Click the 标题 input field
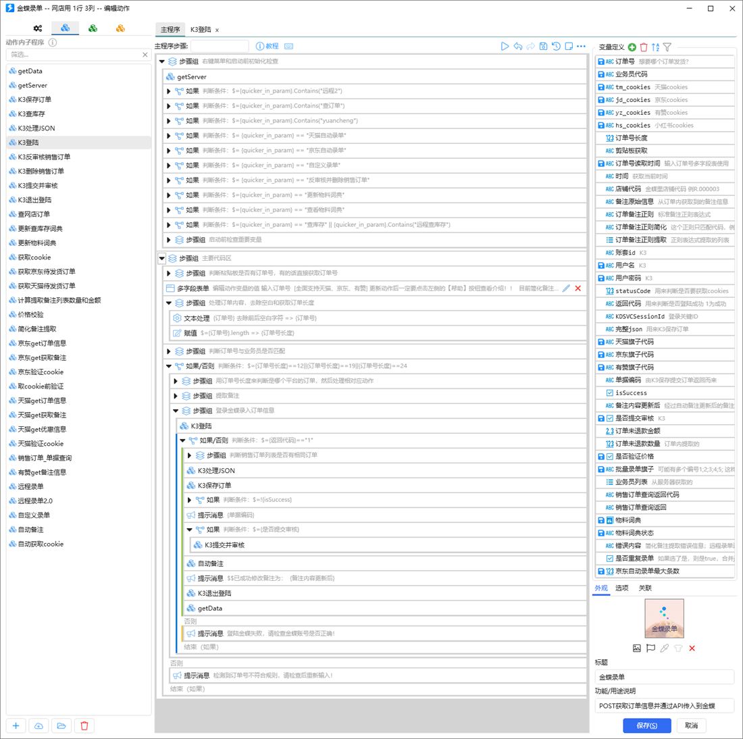This screenshot has width=743, height=739. point(665,677)
